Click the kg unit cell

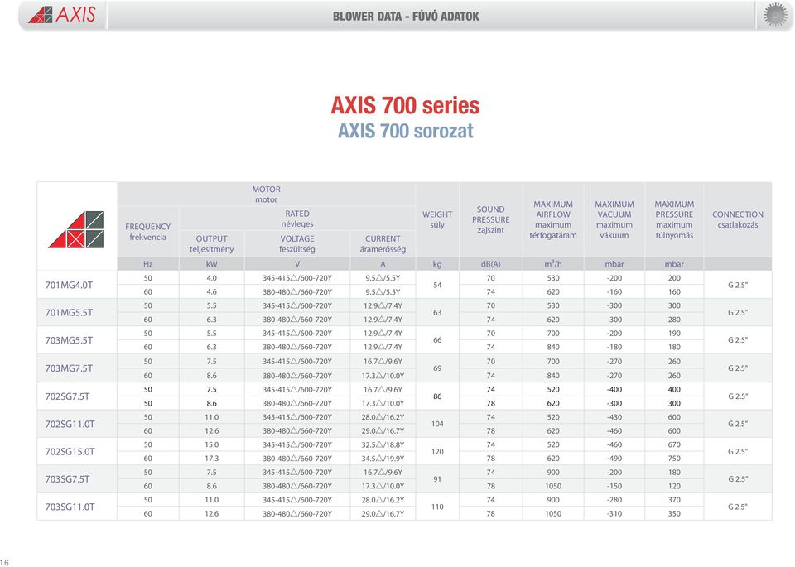pyautogui.click(x=437, y=264)
